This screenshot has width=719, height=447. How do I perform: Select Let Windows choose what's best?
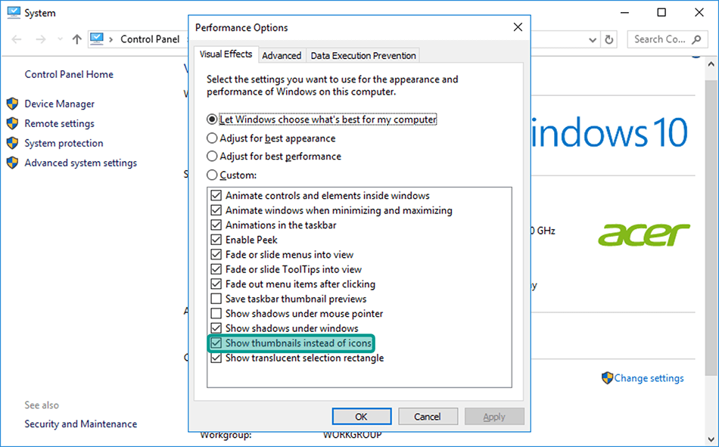click(x=212, y=120)
